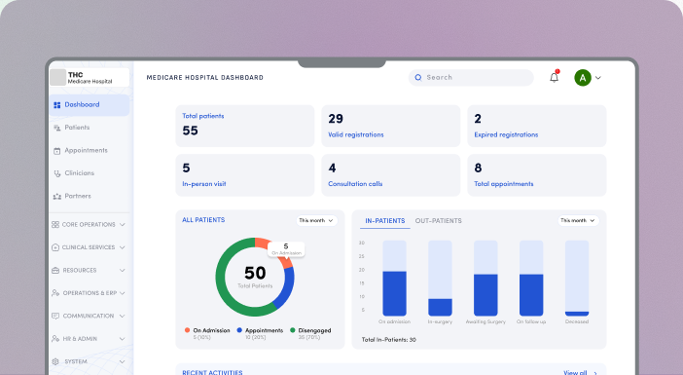This screenshot has width=683, height=375.
Task: Open the Partners menu item
Action: (90, 197)
